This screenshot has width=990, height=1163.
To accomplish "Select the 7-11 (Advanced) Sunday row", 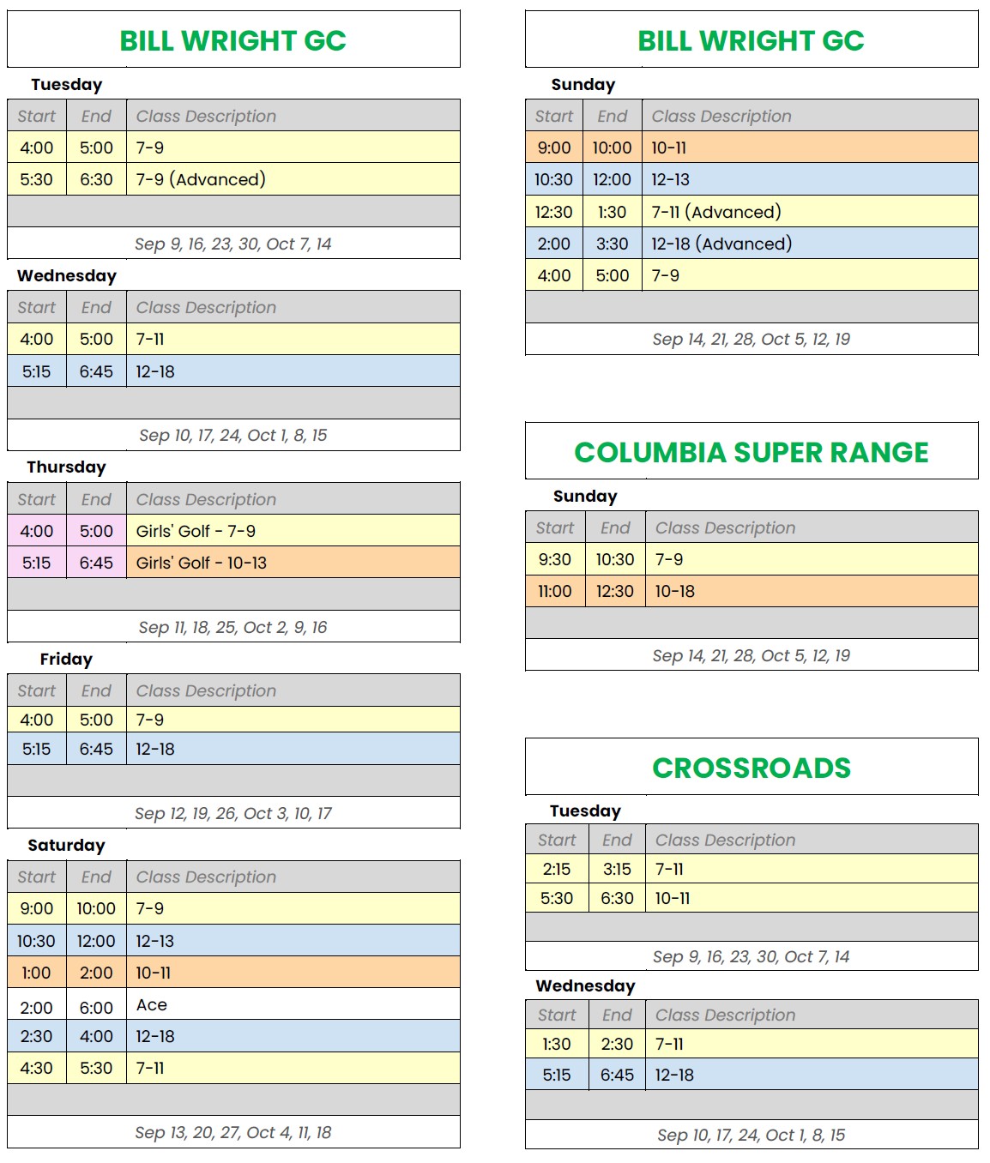I will click(x=752, y=211).
